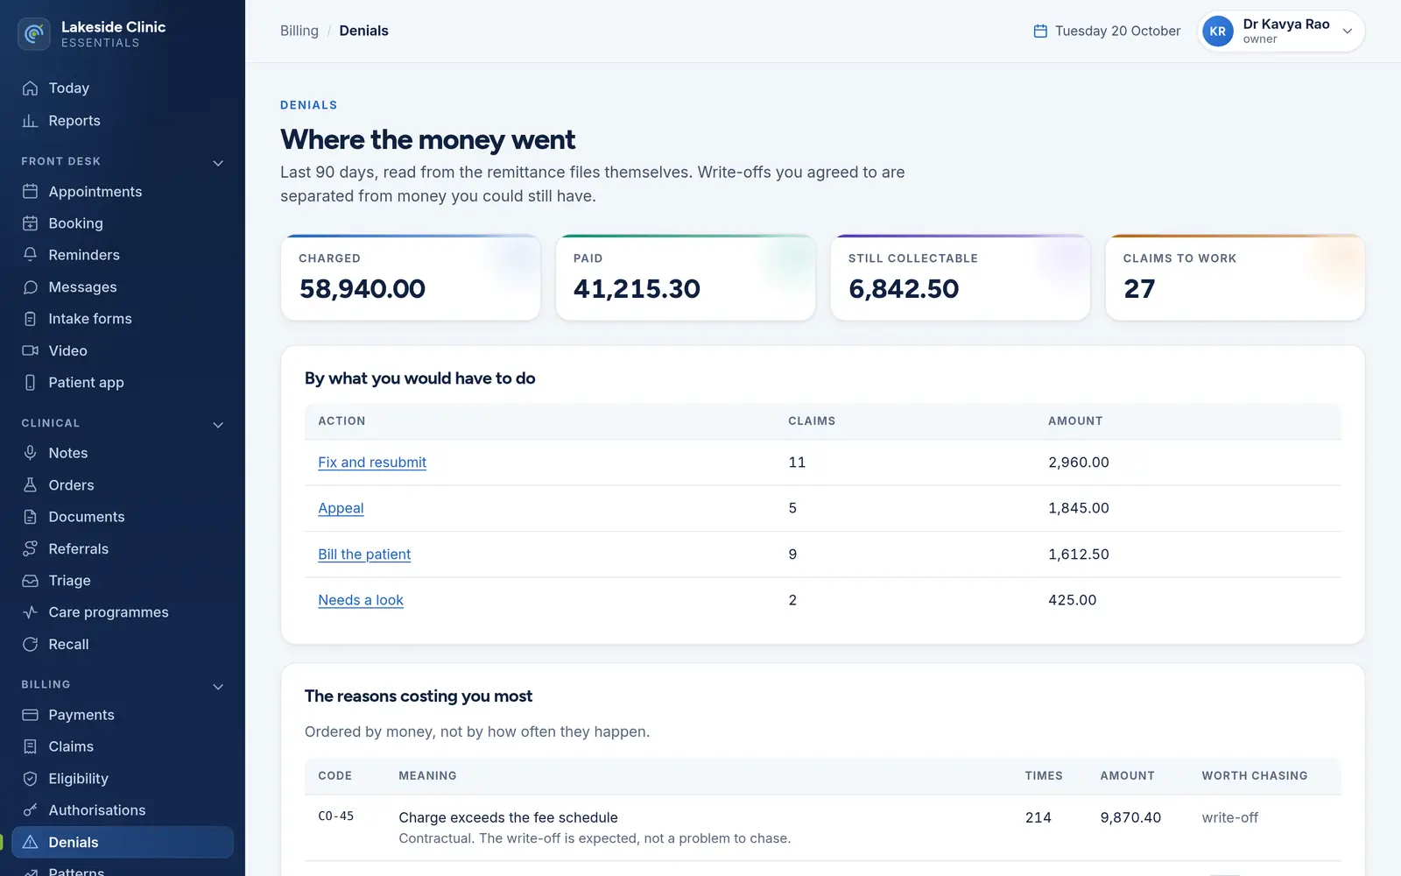Viewport: 1401px width, 876px height.
Task: Click the Care programmes pulse icon
Action: 30,612
